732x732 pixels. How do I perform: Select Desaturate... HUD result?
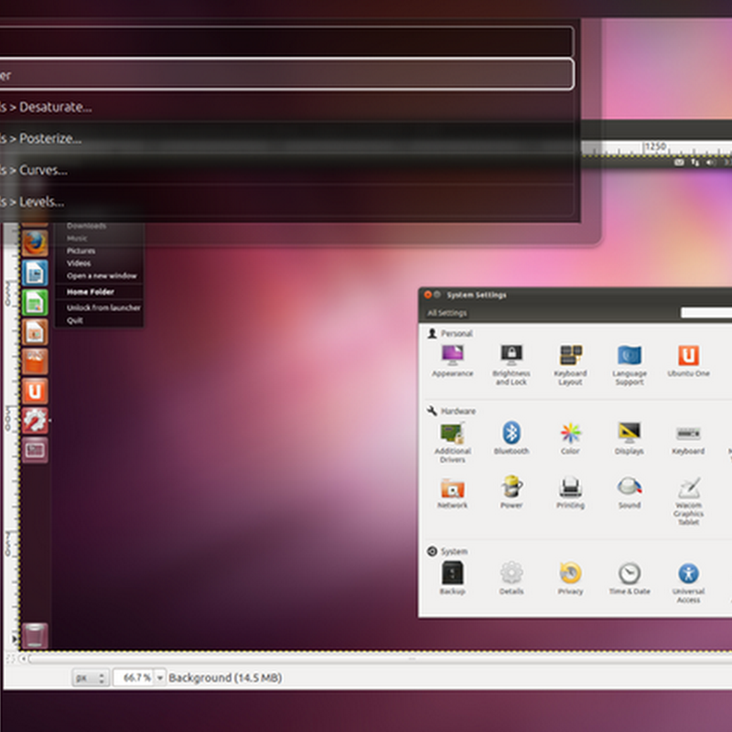[285, 107]
